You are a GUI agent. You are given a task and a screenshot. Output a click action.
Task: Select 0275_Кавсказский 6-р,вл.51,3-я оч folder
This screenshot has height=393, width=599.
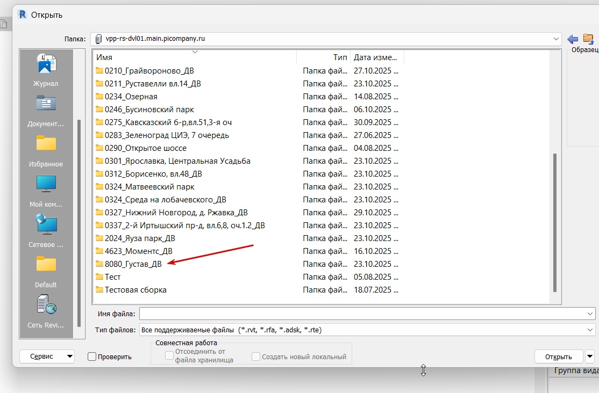pyautogui.click(x=168, y=122)
